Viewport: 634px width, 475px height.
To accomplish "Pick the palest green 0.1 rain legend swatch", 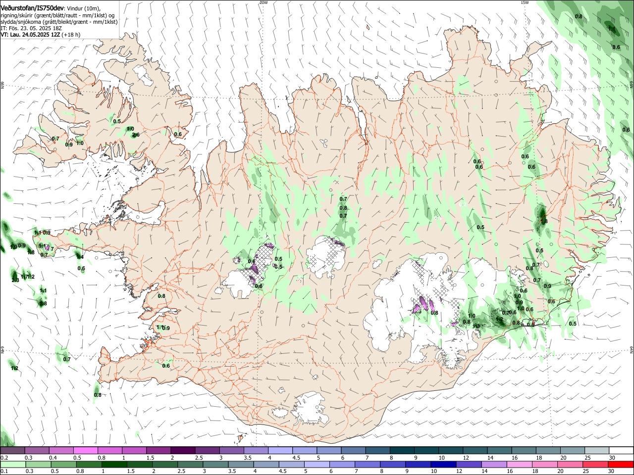I will point(12,465).
